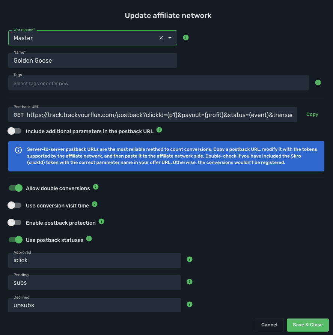Edit the Approved status field iclick
The width and height of the screenshot is (333, 335).
pos(95,260)
